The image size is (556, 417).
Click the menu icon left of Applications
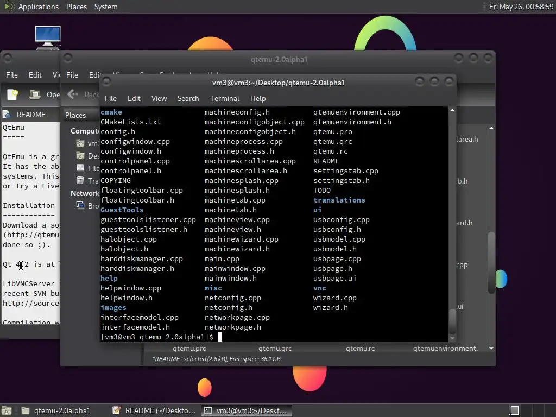9,7
